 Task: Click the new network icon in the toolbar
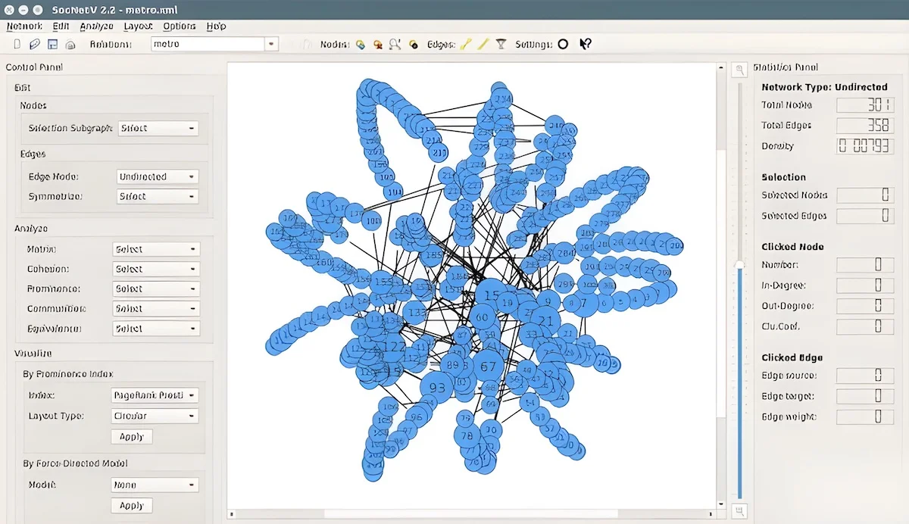(17, 45)
